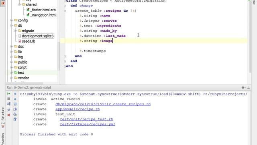Select the Demo2: generate script run tab
The width and height of the screenshot is (257, 145).
click(33, 87)
